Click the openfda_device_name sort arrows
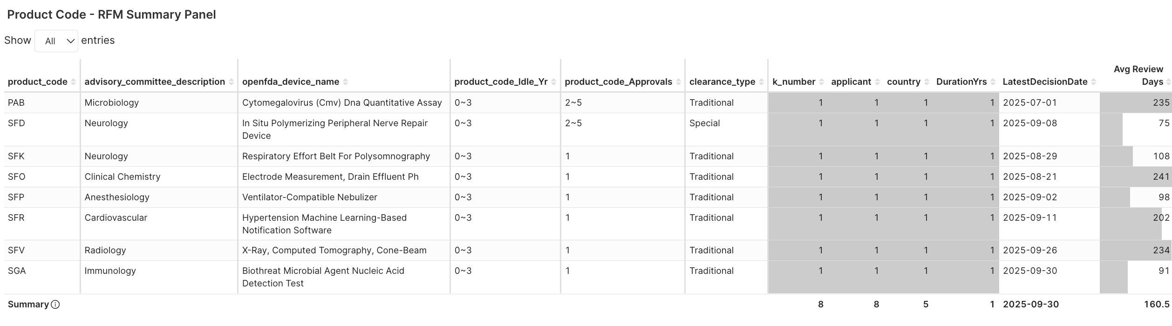 pos(345,82)
